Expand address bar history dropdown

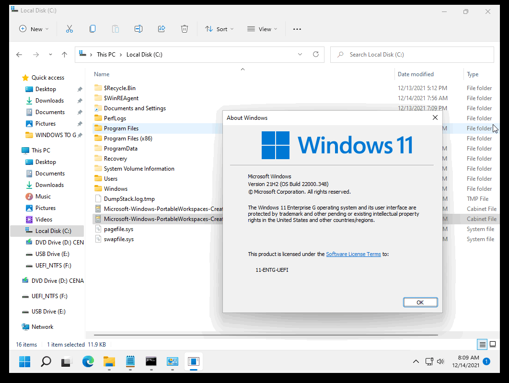[x=300, y=54]
